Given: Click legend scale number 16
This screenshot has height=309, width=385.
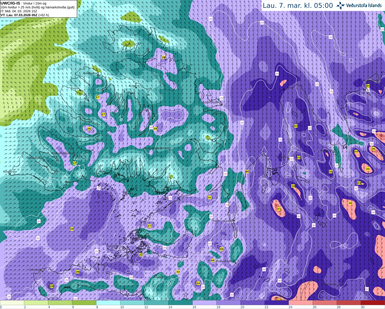Looking at the screenshot, I should pos(194,307).
